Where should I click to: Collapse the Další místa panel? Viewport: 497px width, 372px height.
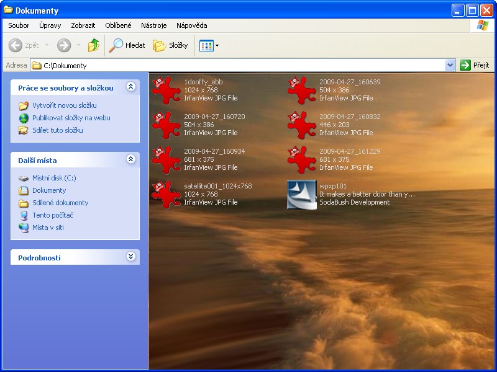tap(130, 160)
